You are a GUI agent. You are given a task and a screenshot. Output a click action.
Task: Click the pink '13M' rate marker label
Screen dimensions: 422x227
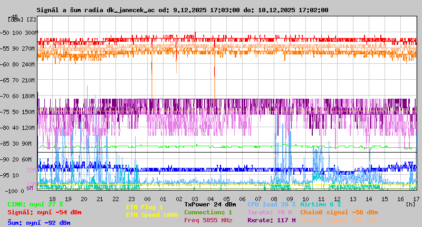(x=31, y=184)
